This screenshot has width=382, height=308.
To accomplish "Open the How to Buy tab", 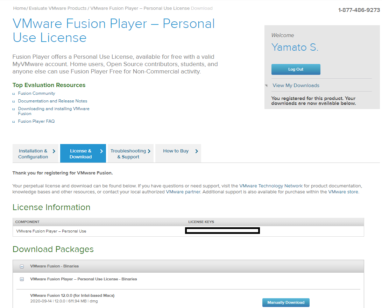I will [x=178, y=153].
